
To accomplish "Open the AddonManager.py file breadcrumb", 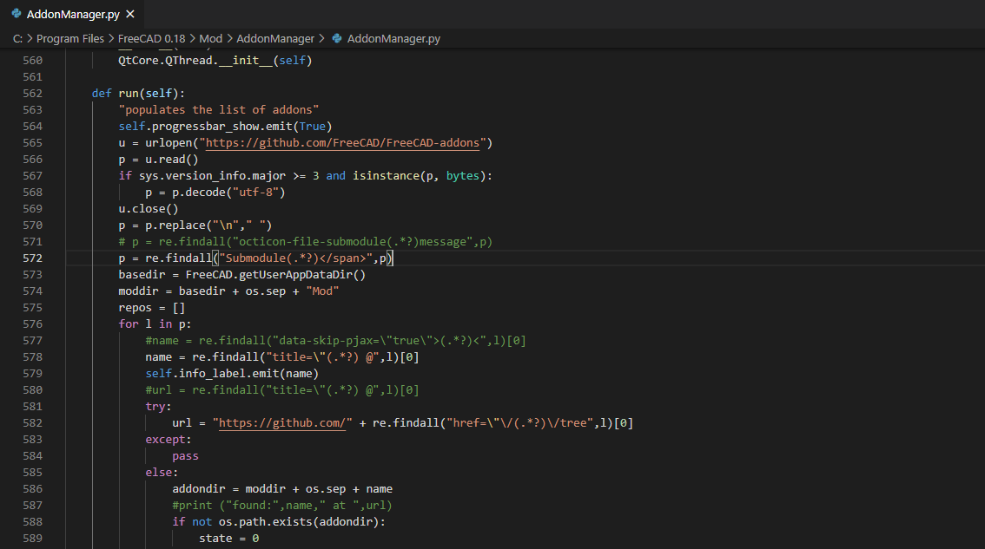I will click(393, 38).
